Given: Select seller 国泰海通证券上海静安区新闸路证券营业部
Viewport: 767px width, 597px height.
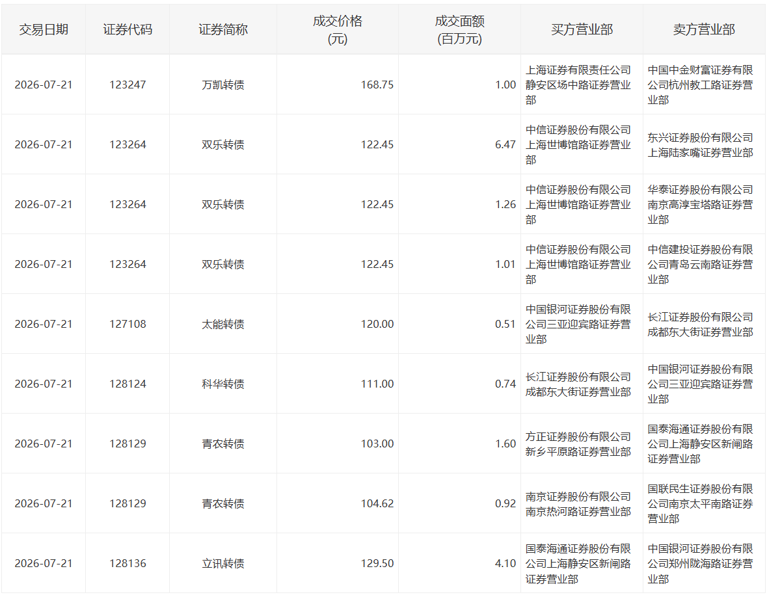Looking at the screenshot, I should (x=701, y=444).
